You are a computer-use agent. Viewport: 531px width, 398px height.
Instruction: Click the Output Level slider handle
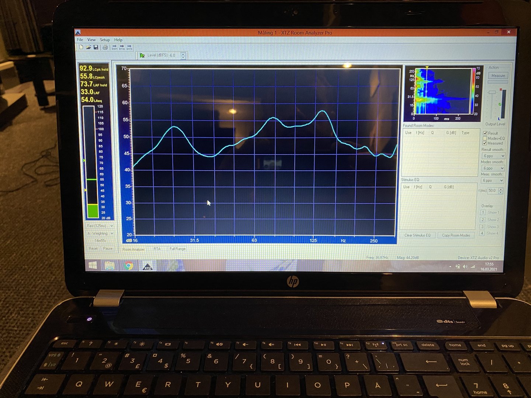click(492, 92)
